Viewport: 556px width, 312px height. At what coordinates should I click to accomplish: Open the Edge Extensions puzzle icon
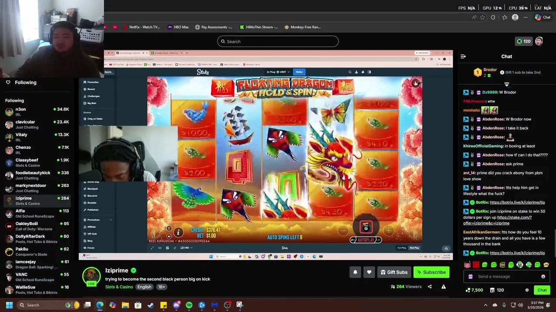(493, 17)
